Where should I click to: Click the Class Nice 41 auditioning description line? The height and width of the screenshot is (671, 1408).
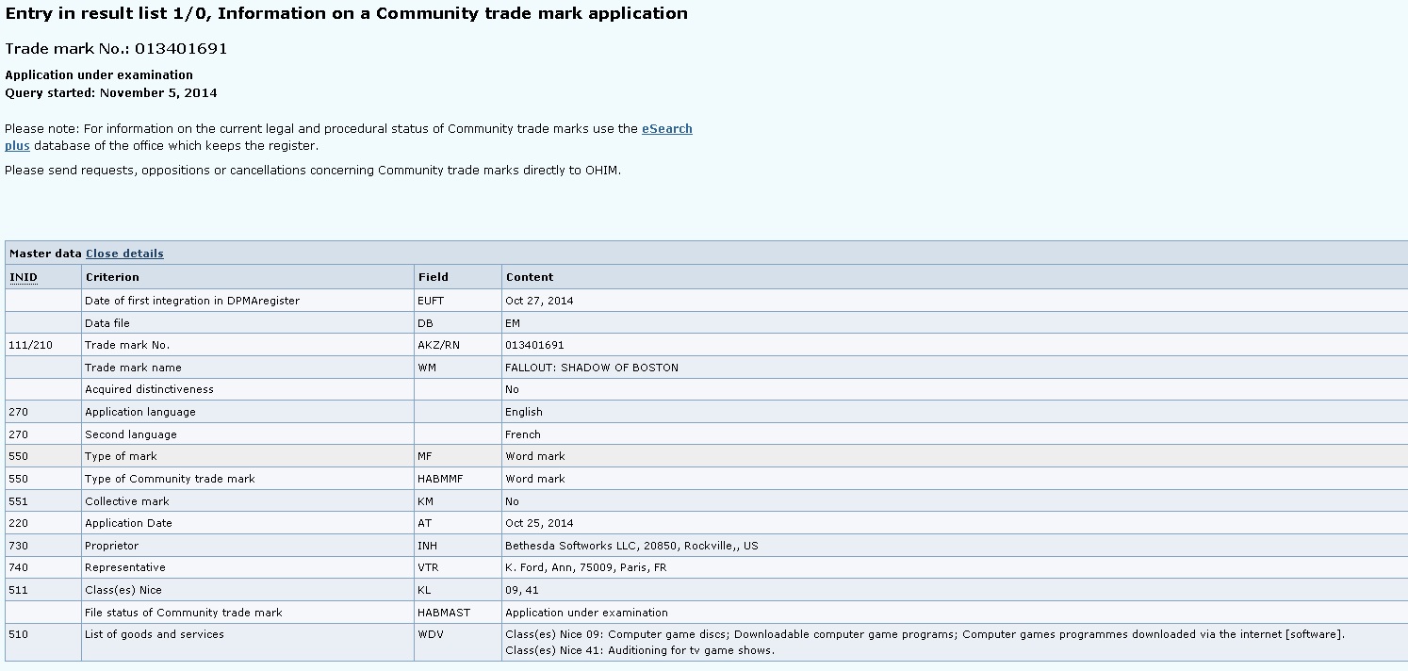tap(640, 650)
